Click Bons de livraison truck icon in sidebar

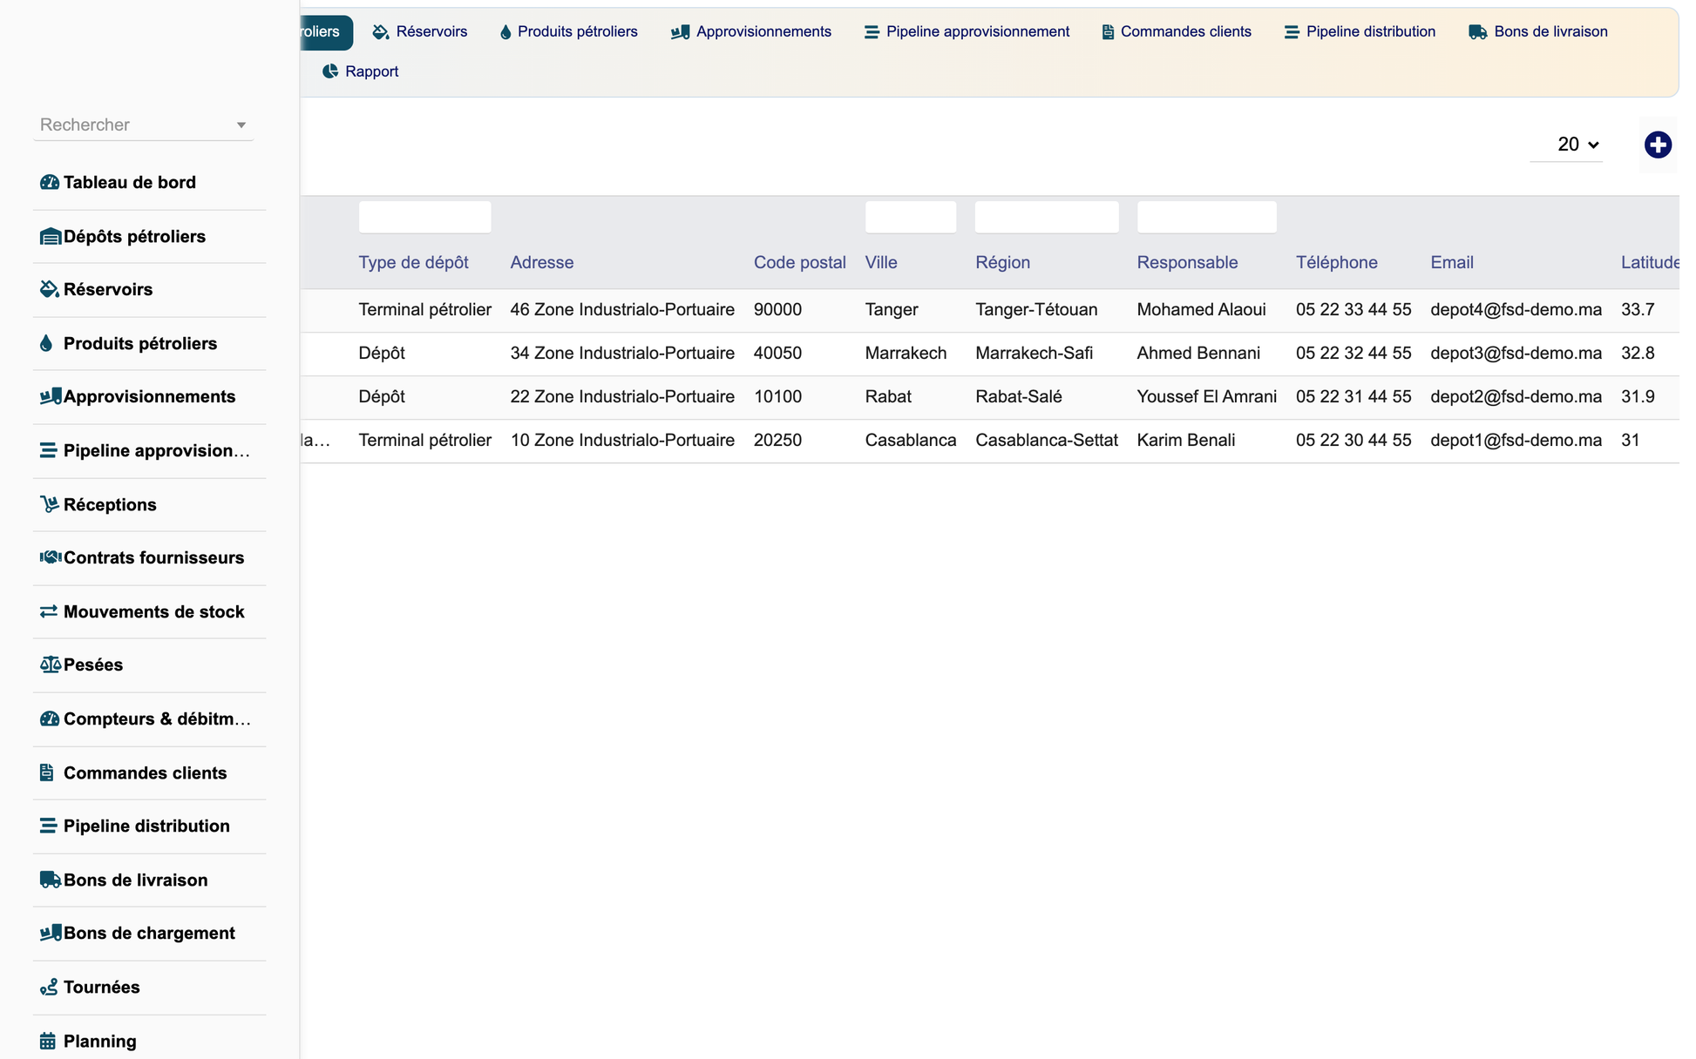51,880
